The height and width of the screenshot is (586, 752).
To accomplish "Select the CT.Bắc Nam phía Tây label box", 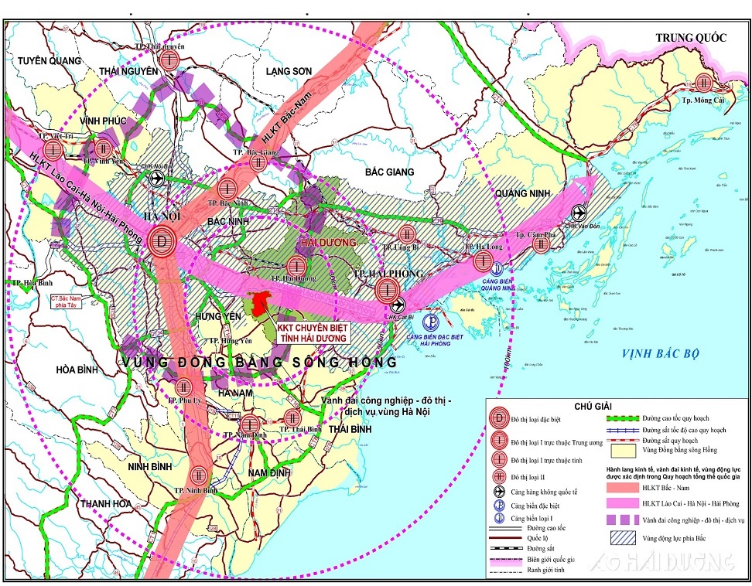I will click(66, 302).
